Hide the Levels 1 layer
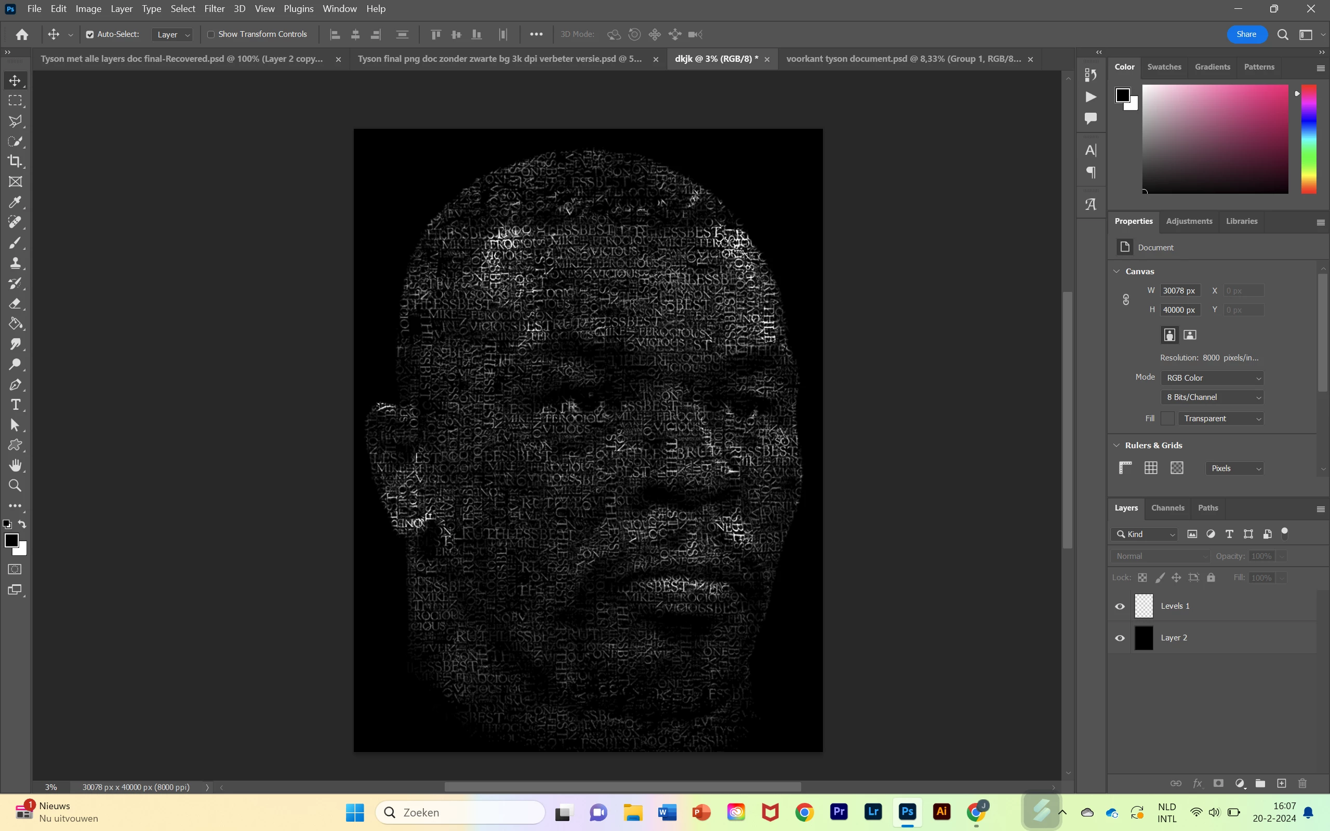 point(1120,606)
